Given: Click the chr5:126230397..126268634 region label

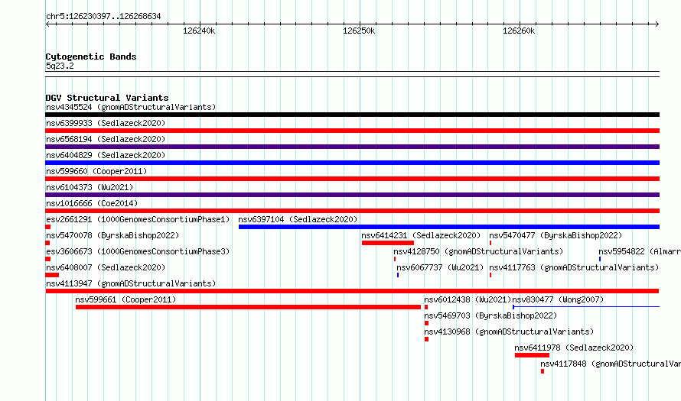Looking at the screenshot, I should click(103, 16).
